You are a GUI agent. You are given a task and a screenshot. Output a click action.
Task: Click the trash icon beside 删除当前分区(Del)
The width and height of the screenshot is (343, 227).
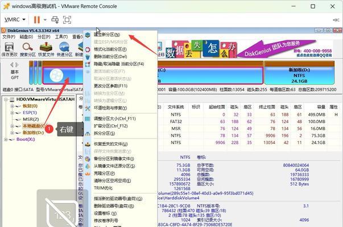[x=88, y=57]
